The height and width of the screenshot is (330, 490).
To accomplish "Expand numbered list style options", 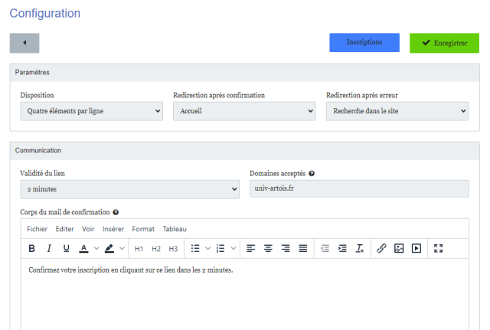I will pos(234,248).
